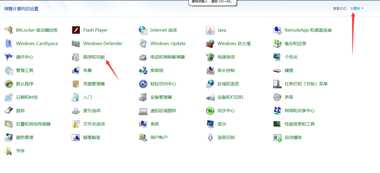Click the 位置和其他传感器 icon
380x173 pixels.
tap(9, 124)
